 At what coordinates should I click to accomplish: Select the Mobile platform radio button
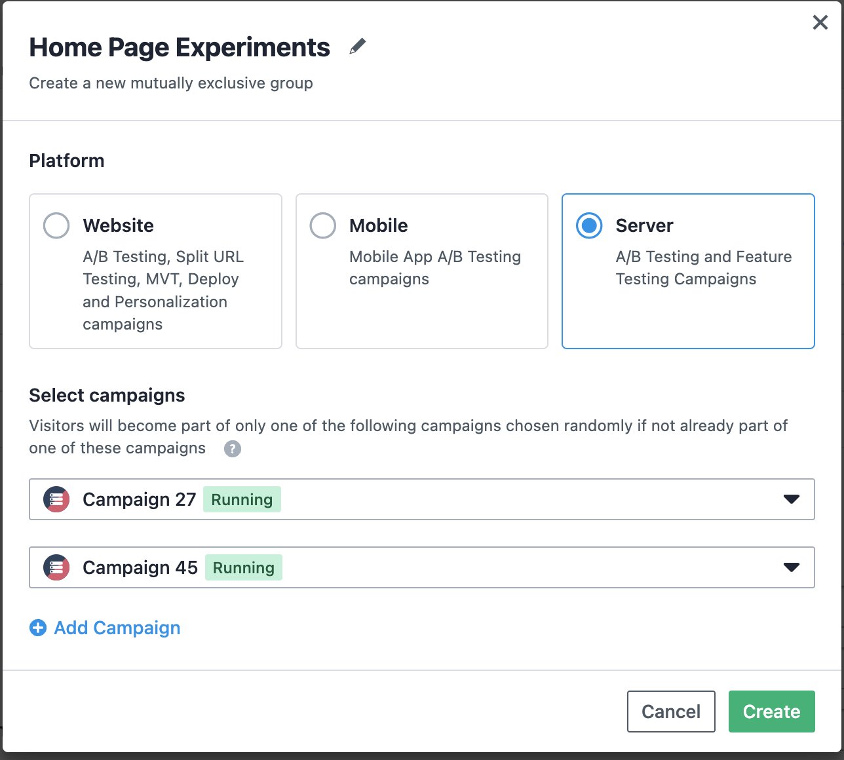coord(322,225)
